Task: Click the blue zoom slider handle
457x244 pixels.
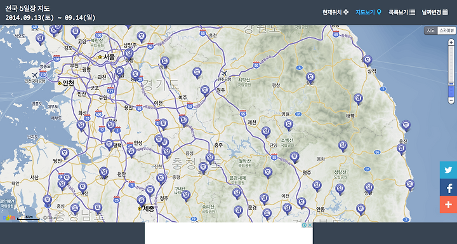Action: tap(451, 85)
